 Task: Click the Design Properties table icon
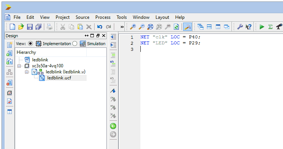[9, 112]
